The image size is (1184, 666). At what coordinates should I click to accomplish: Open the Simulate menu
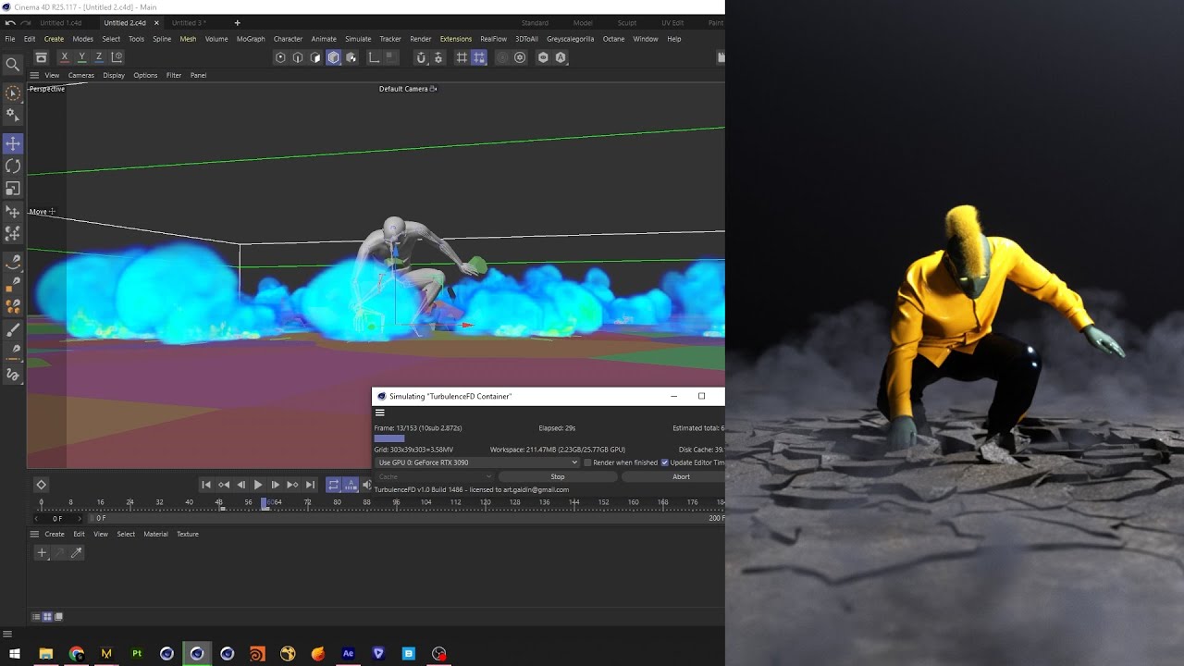coord(358,39)
